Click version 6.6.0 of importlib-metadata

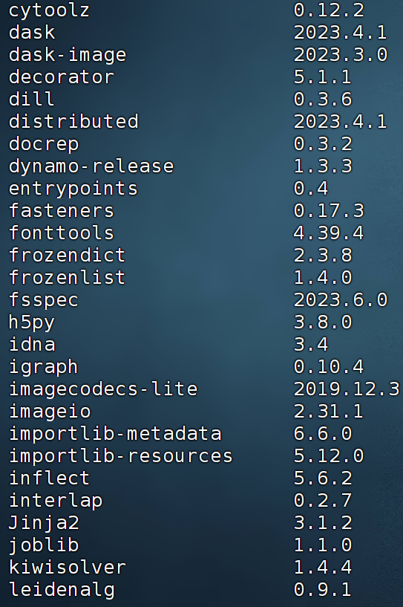coord(323,434)
